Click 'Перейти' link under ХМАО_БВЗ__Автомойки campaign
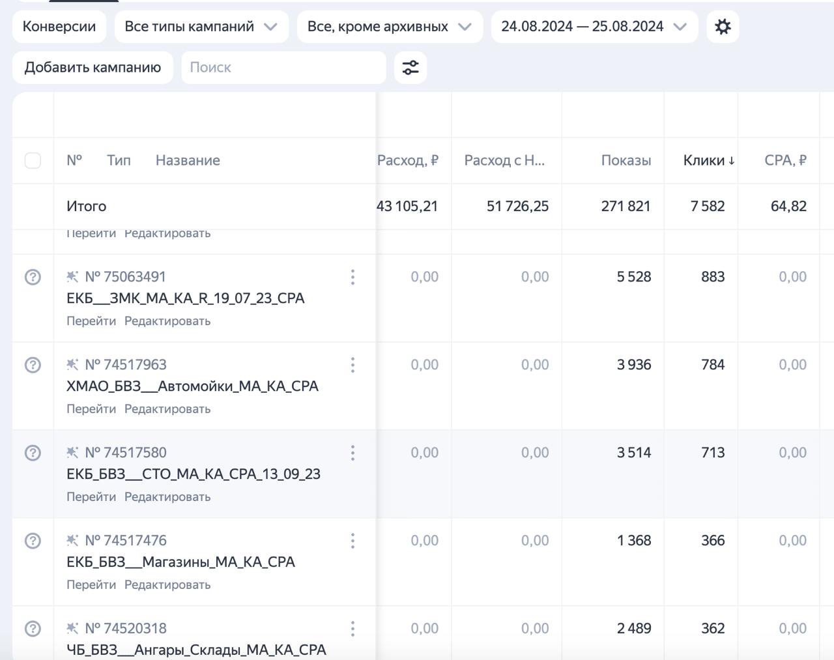Screen dimensions: 834x660 coord(91,409)
